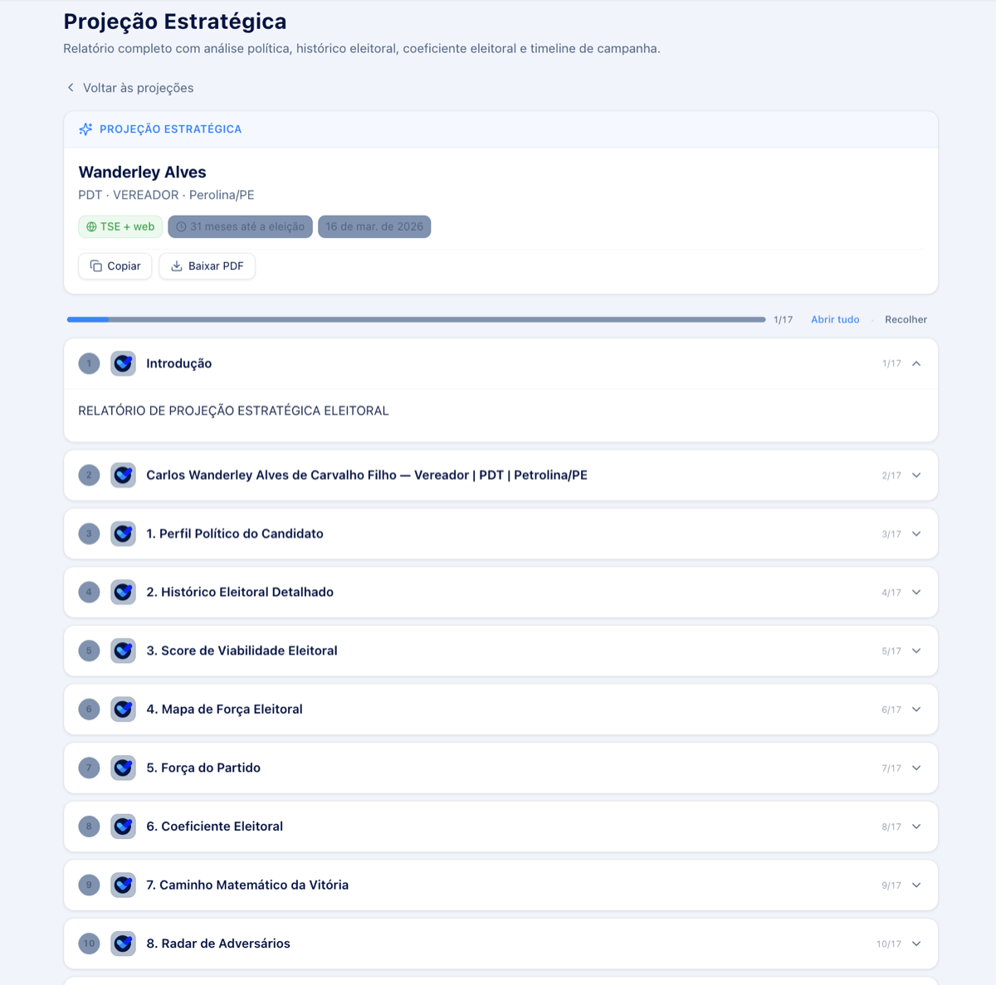Screen dimensions: 996x985
Task: Click the globe icon in the TSE + web badge
Action: coord(90,226)
